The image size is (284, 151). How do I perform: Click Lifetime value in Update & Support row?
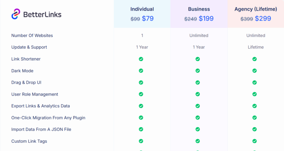[x=256, y=47]
